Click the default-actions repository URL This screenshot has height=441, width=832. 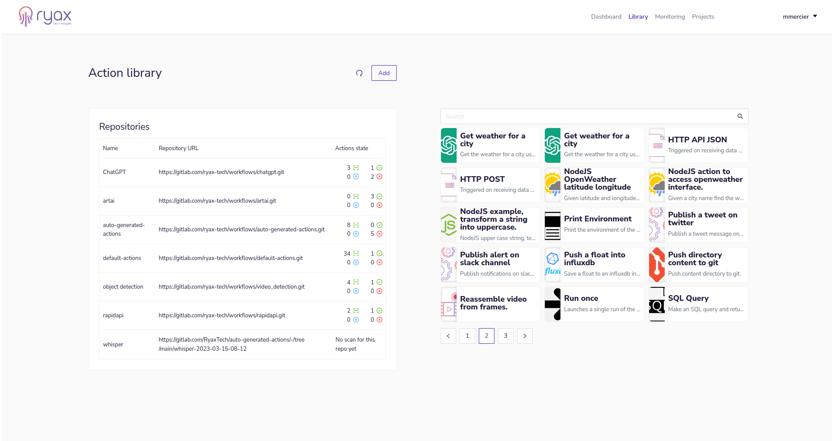(x=231, y=258)
